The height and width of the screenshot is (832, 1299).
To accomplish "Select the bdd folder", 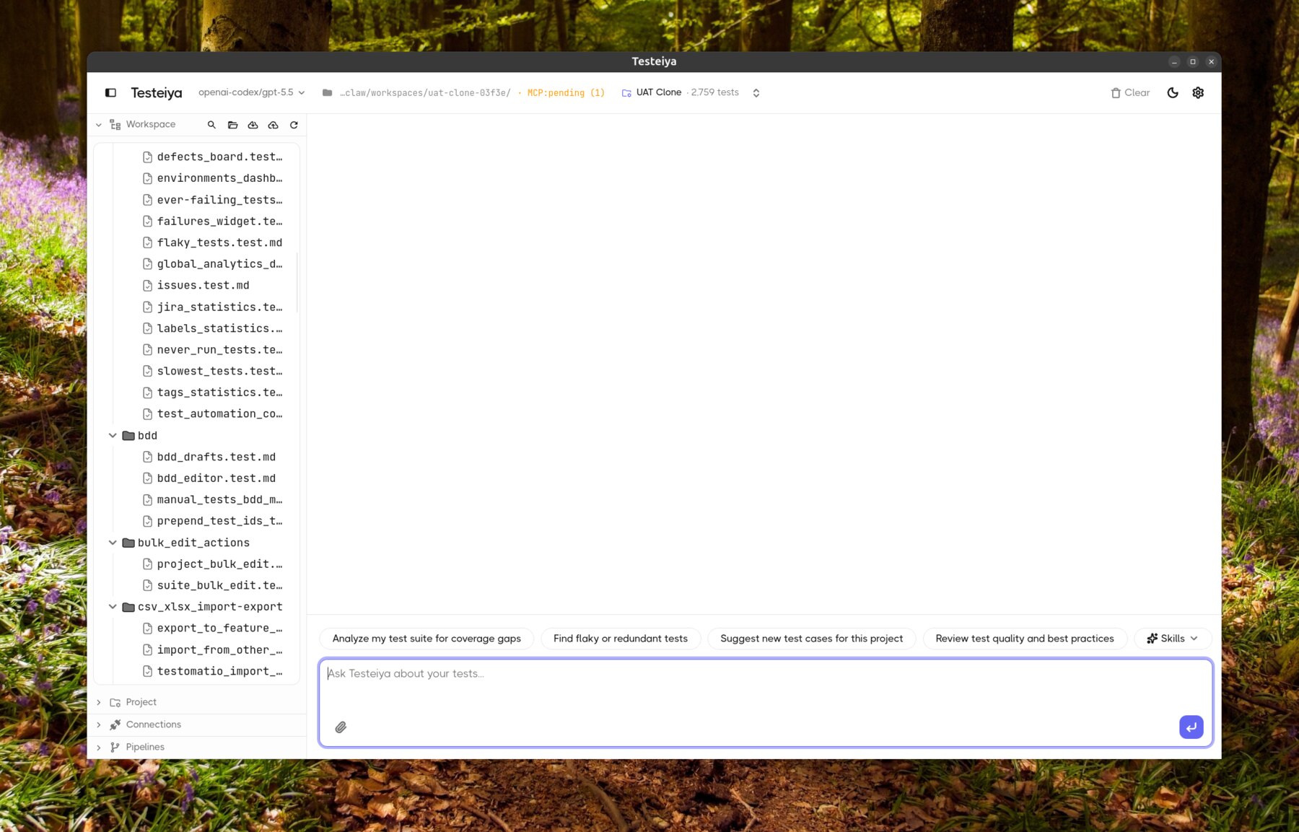I will pyautogui.click(x=140, y=435).
